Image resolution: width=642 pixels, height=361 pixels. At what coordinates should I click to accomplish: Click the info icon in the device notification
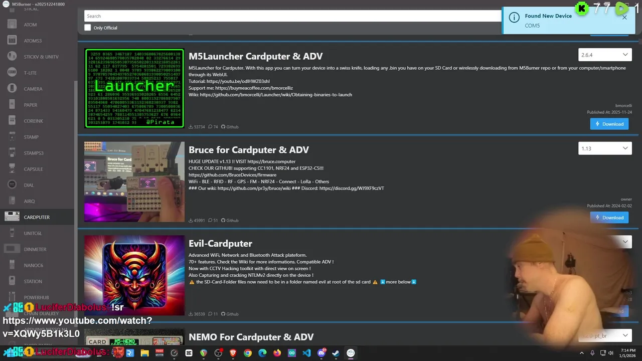[x=514, y=18]
